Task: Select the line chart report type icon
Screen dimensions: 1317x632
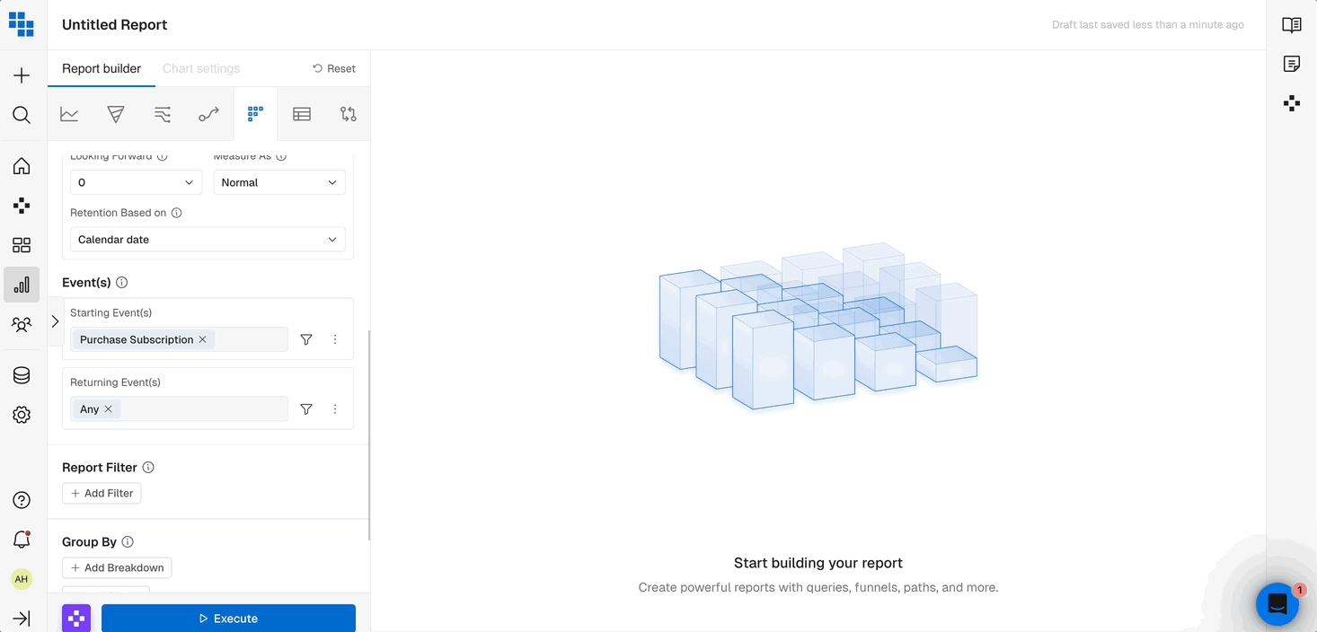Action: 69,114
